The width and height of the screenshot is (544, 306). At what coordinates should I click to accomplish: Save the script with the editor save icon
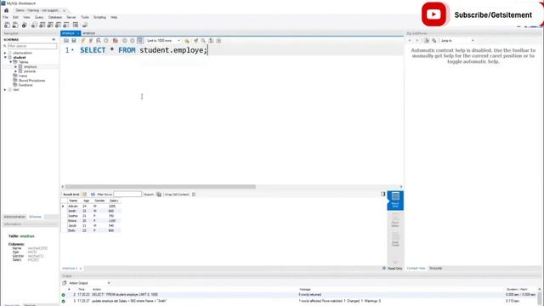74,41
